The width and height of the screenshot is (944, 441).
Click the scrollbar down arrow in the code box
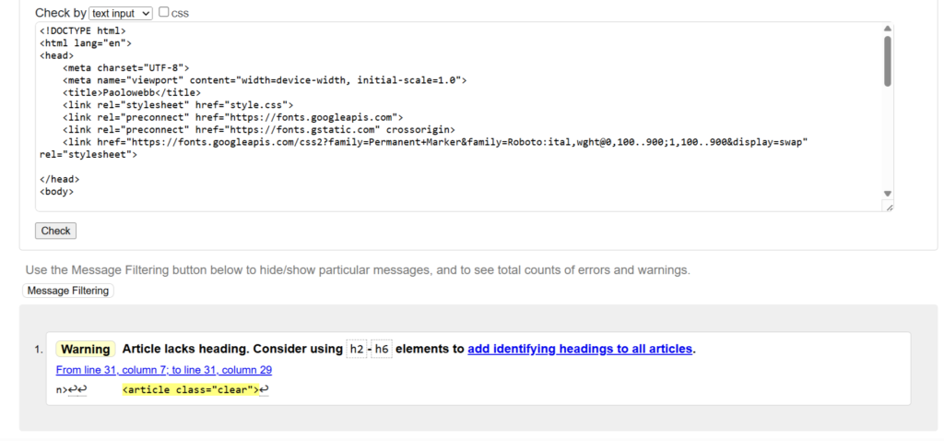click(x=888, y=194)
